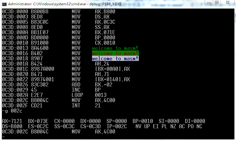Screen dimensions: 236x141
Task: Click the instruction 'MOV SS,AX'
Action: click(x=91, y=27)
